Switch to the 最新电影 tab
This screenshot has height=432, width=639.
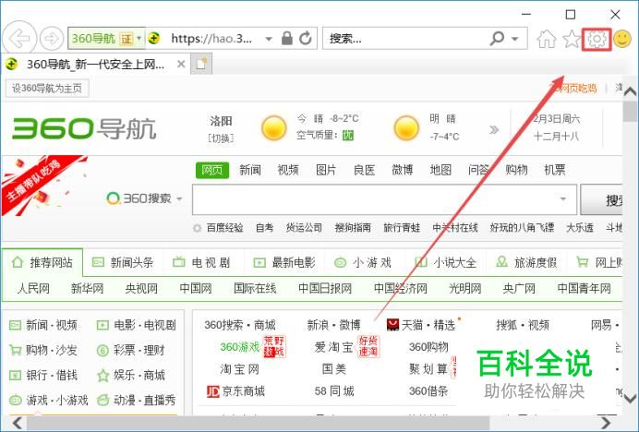click(284, 262)
